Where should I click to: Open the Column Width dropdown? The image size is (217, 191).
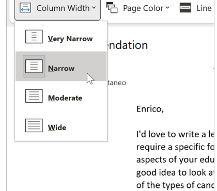[x=57, y=8]
